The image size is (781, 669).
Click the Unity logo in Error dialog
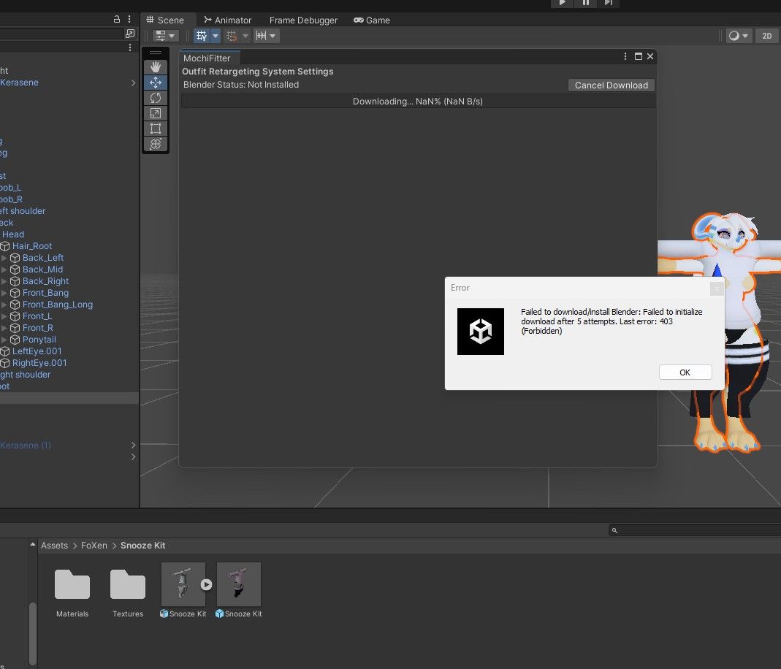coord(481,332)
